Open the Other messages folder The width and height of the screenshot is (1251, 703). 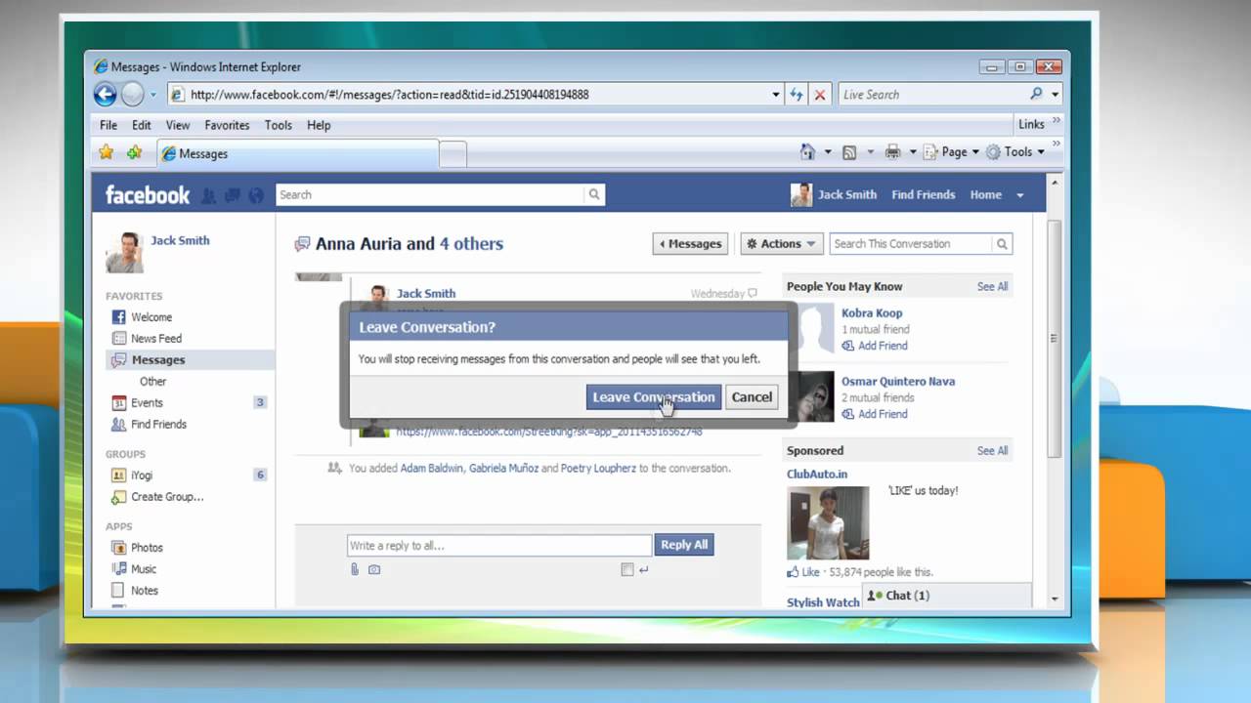pos(152,381)
